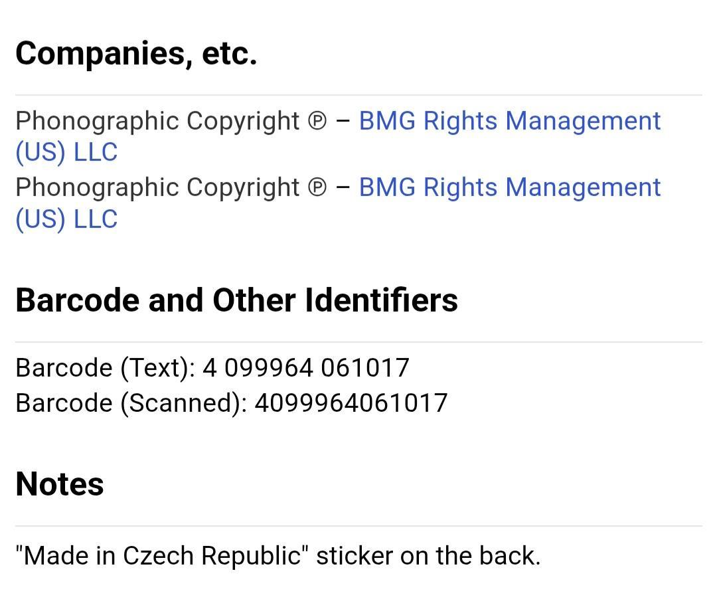The width and height of the screenshot is (717, 613).
Task: Click the first 'Phonographic Copyright' label
Action: (x=157, y=122)
